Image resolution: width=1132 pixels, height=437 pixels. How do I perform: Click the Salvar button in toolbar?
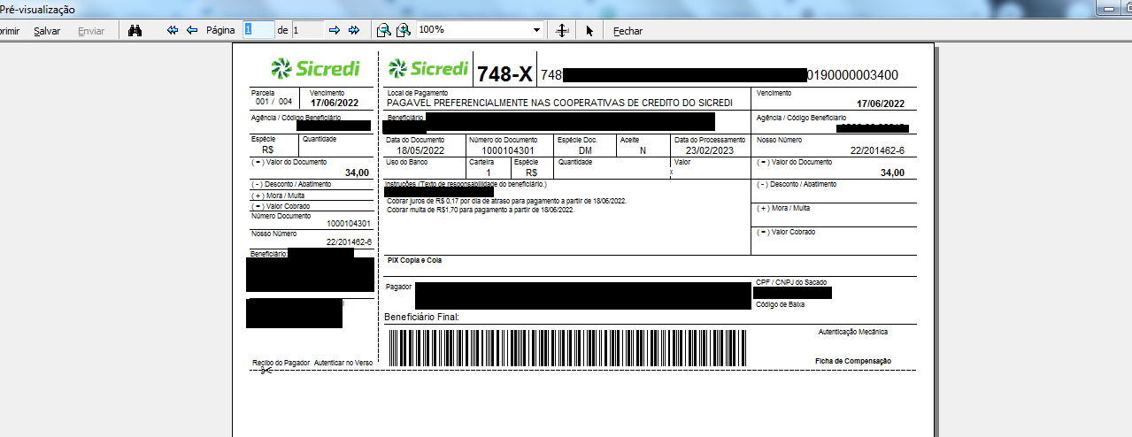click(47, 31)
